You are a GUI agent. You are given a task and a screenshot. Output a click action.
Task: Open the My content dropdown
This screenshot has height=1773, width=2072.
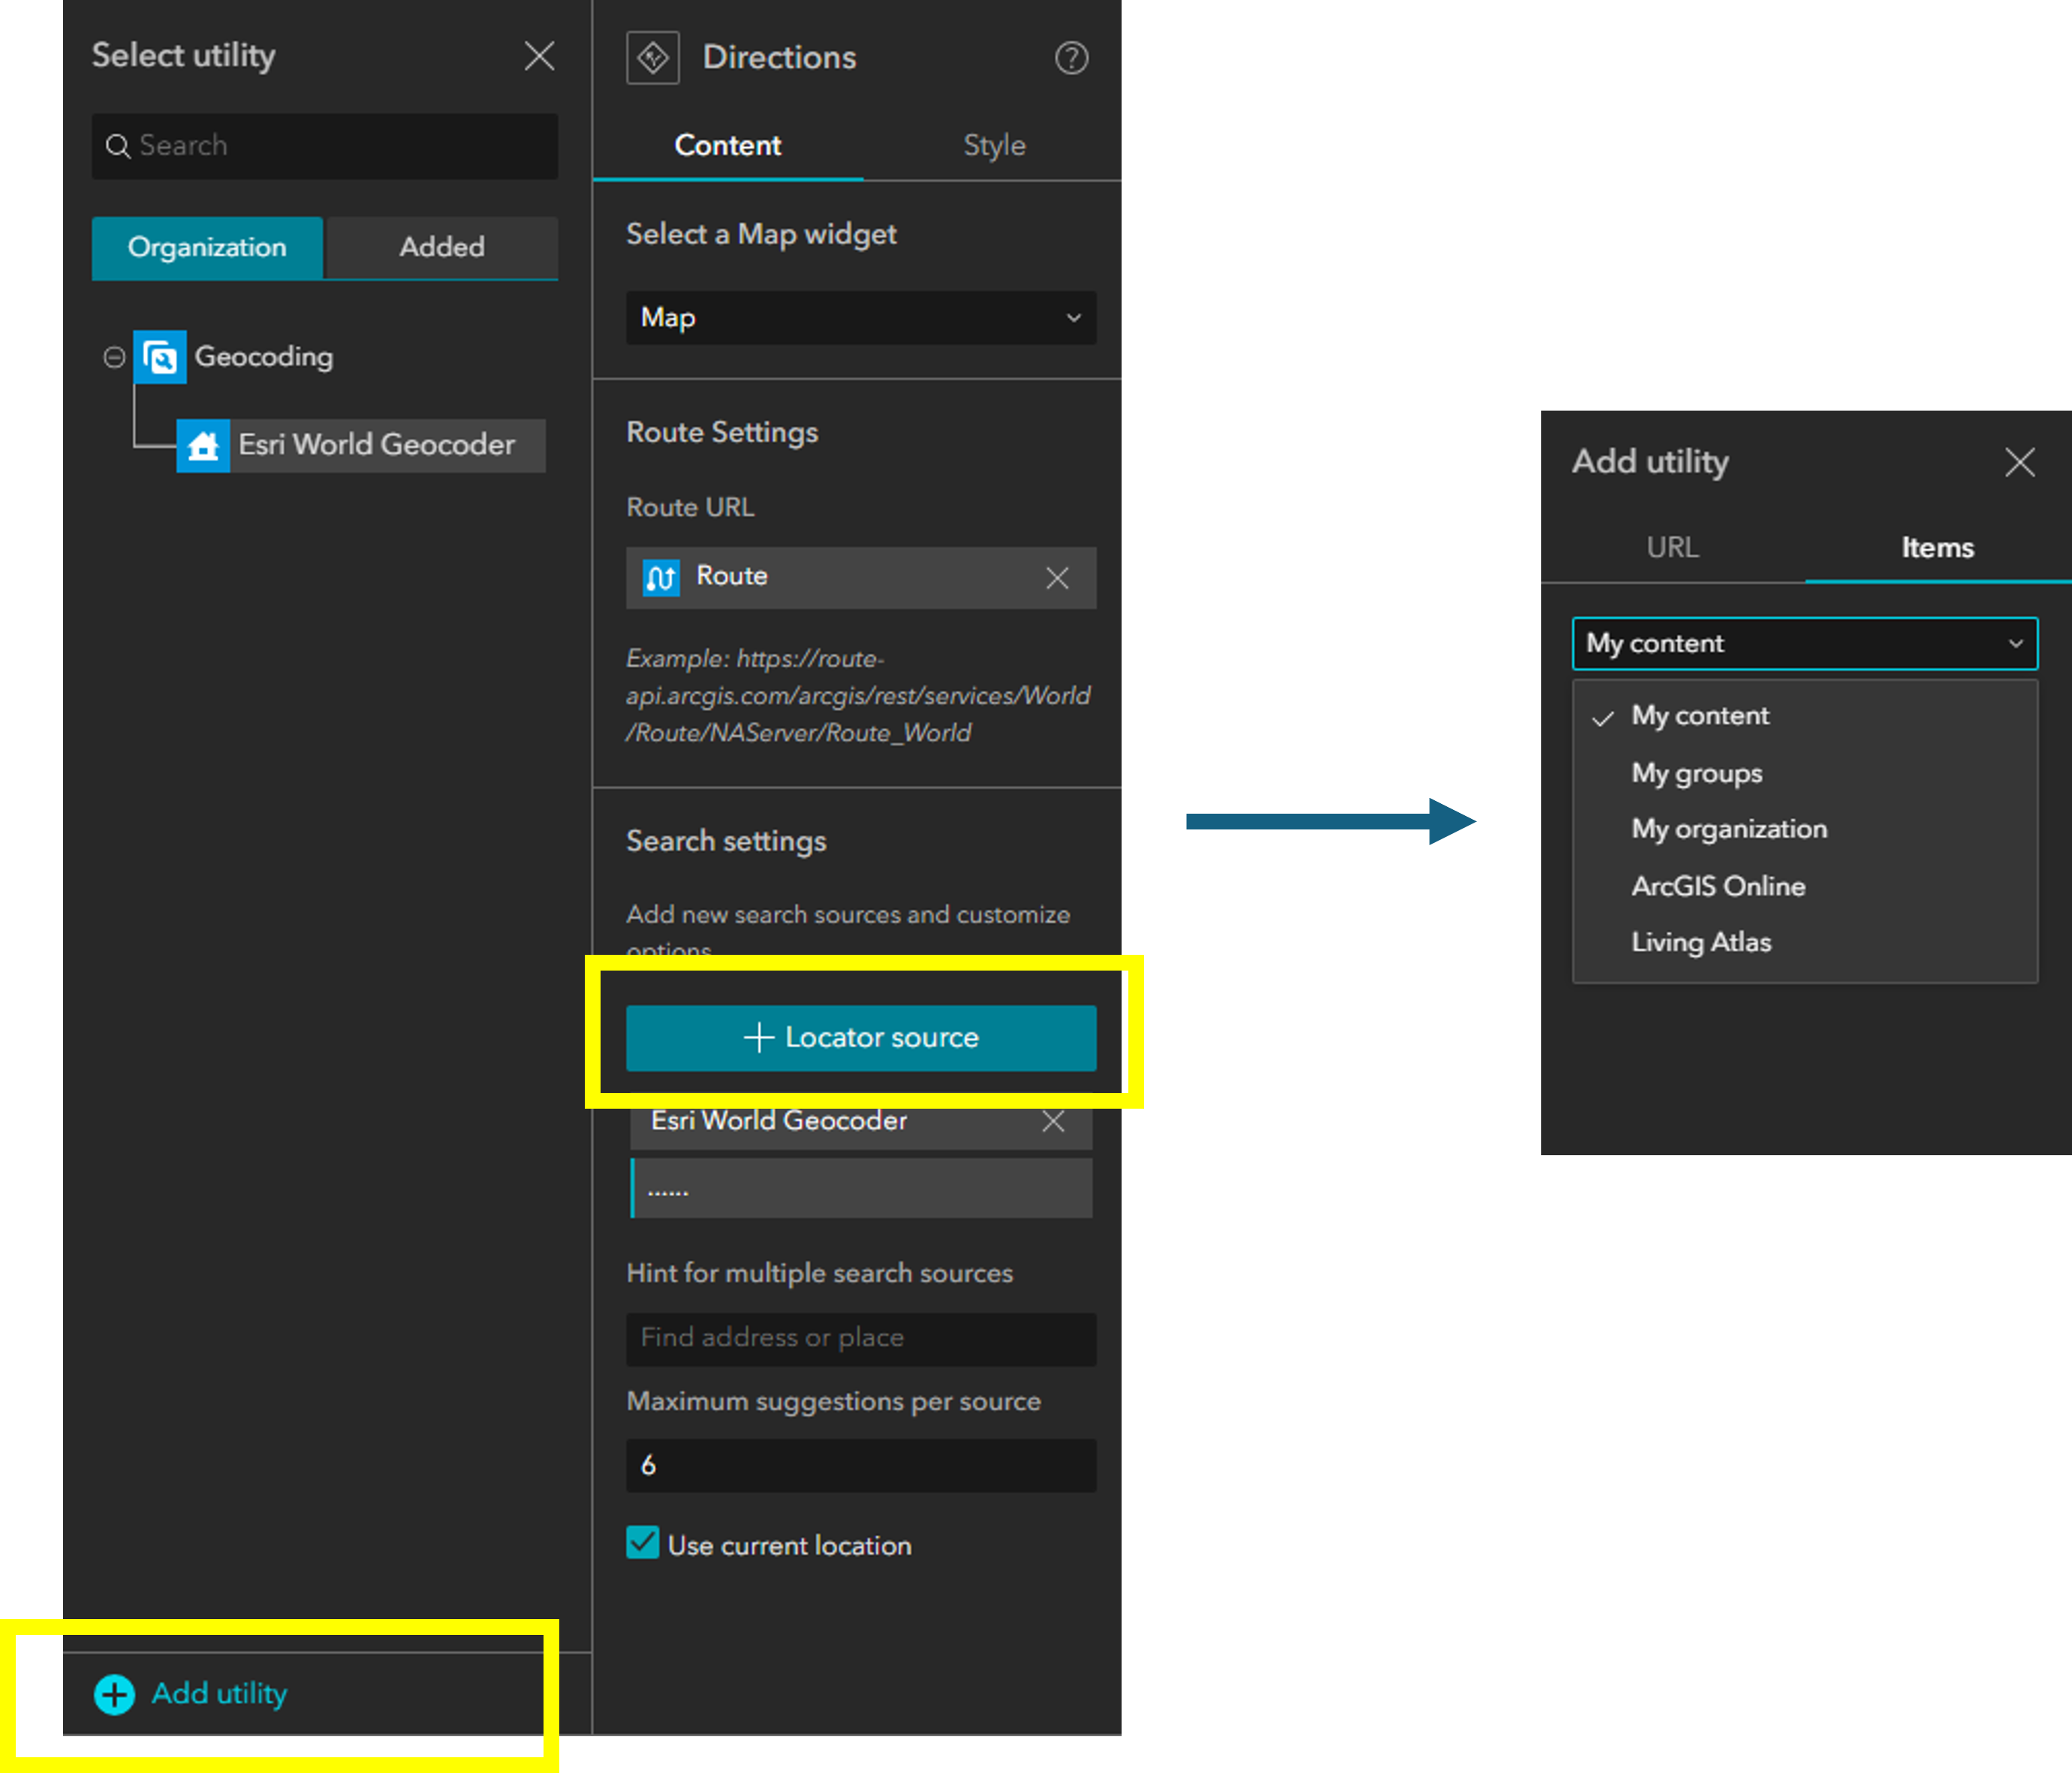click(1804, 644)
